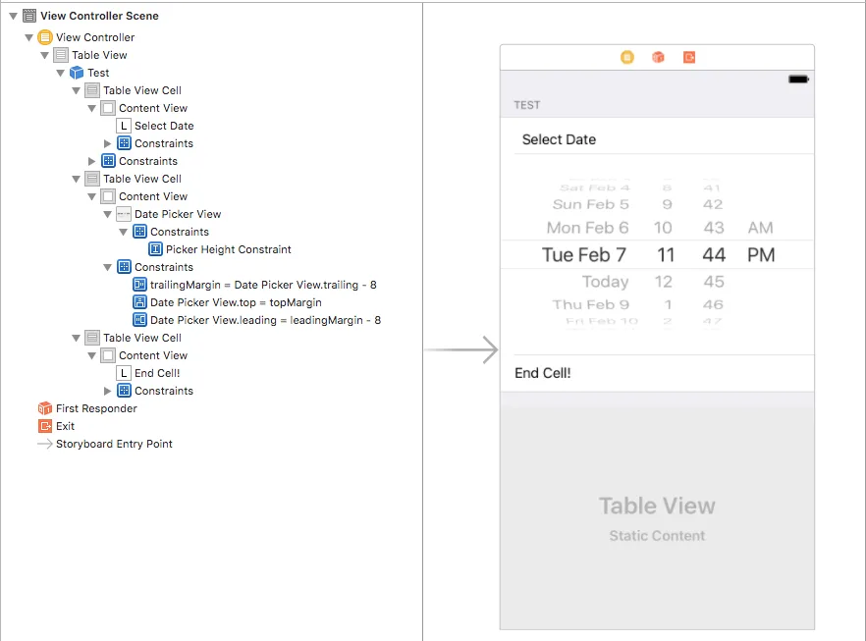
Task: Collapse the View Controller Scene disclosure triangle
Action: click(x=13, y=16)
